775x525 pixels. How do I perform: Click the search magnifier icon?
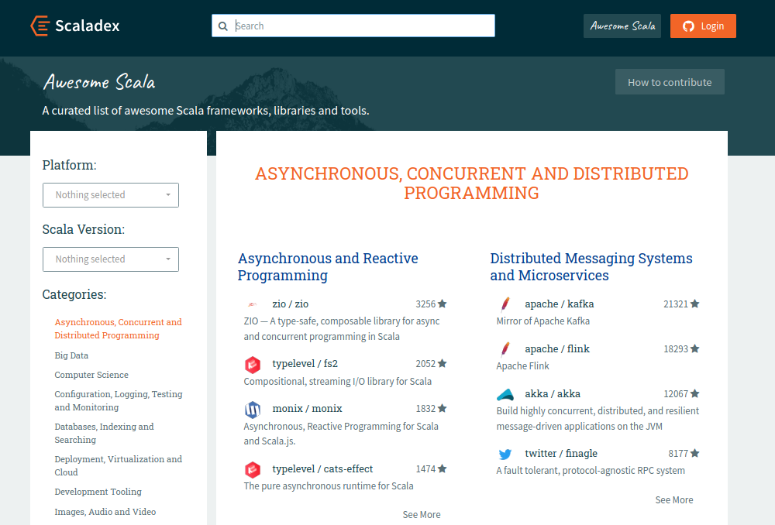click(223, 26)
